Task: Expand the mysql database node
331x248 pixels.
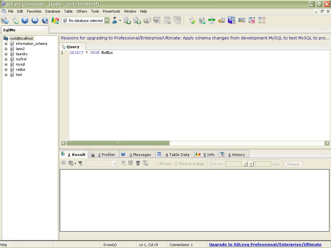Action: point(6,64)
